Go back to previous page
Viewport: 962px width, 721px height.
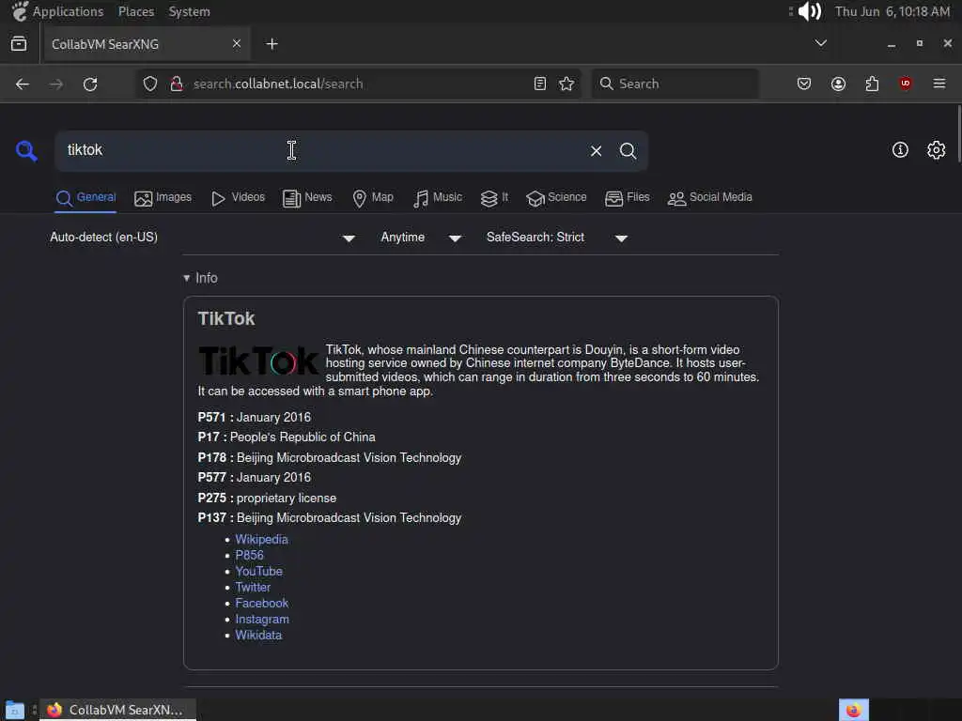pos(23,84)
